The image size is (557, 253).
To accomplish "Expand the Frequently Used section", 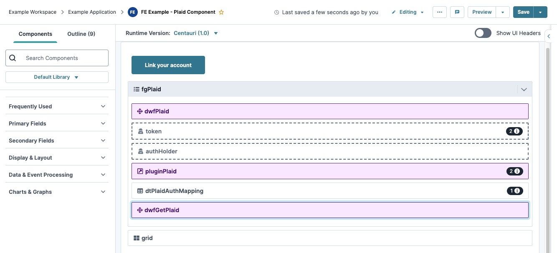I will tap(57, 106).
